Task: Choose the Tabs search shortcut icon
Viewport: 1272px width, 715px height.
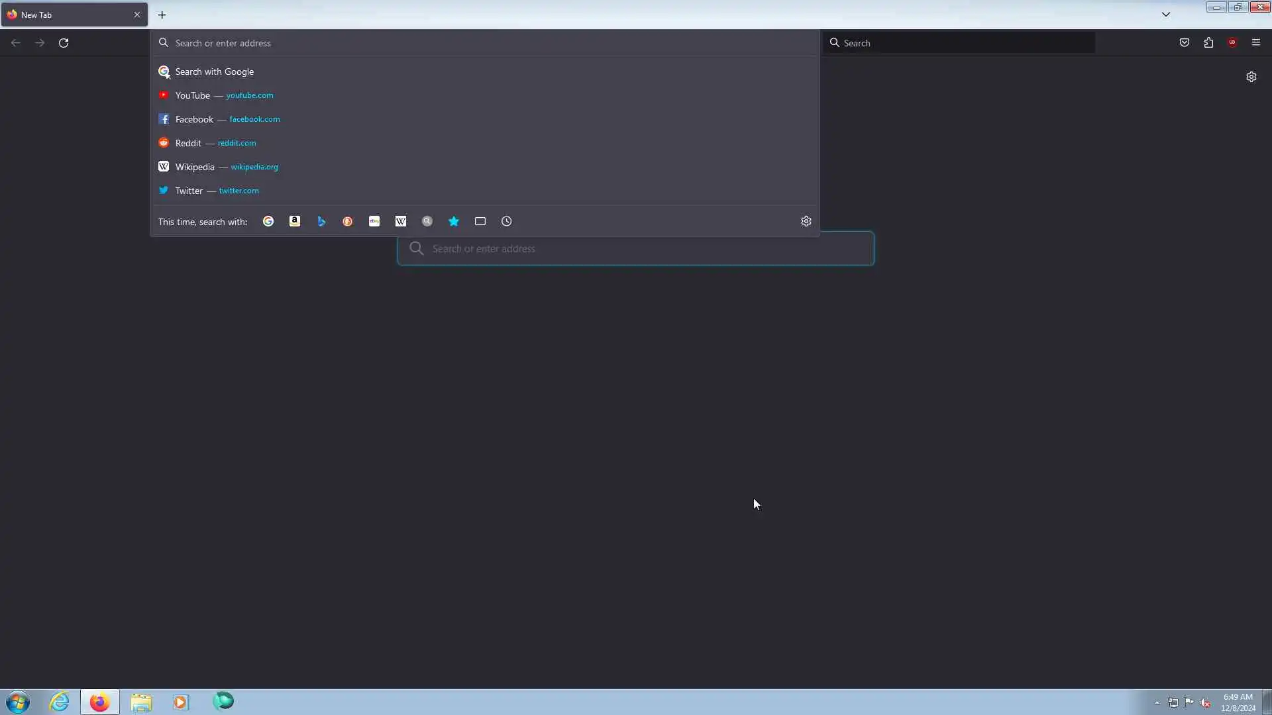Action: tap(480, 221)
